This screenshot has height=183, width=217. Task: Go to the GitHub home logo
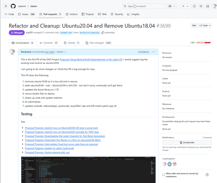tap(13, 6)
